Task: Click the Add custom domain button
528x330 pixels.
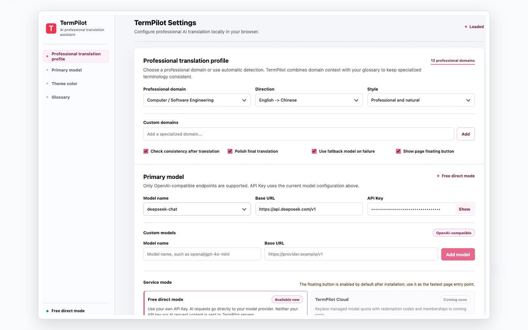Action: tap(466, 134)
